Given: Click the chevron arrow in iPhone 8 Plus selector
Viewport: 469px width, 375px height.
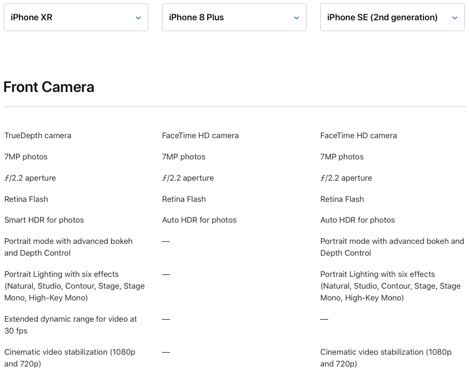Looking at the screenshot, I should coord(297,18).
